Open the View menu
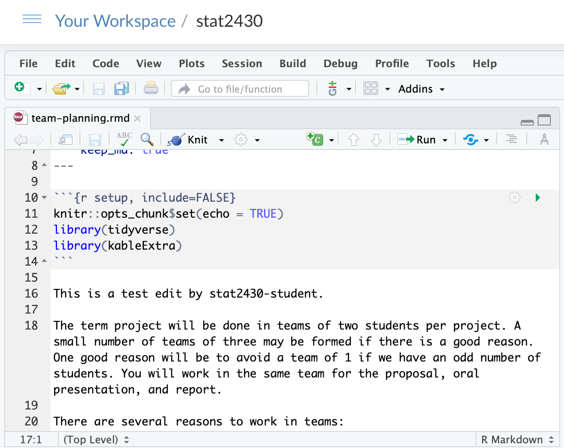 pos(149,63)
